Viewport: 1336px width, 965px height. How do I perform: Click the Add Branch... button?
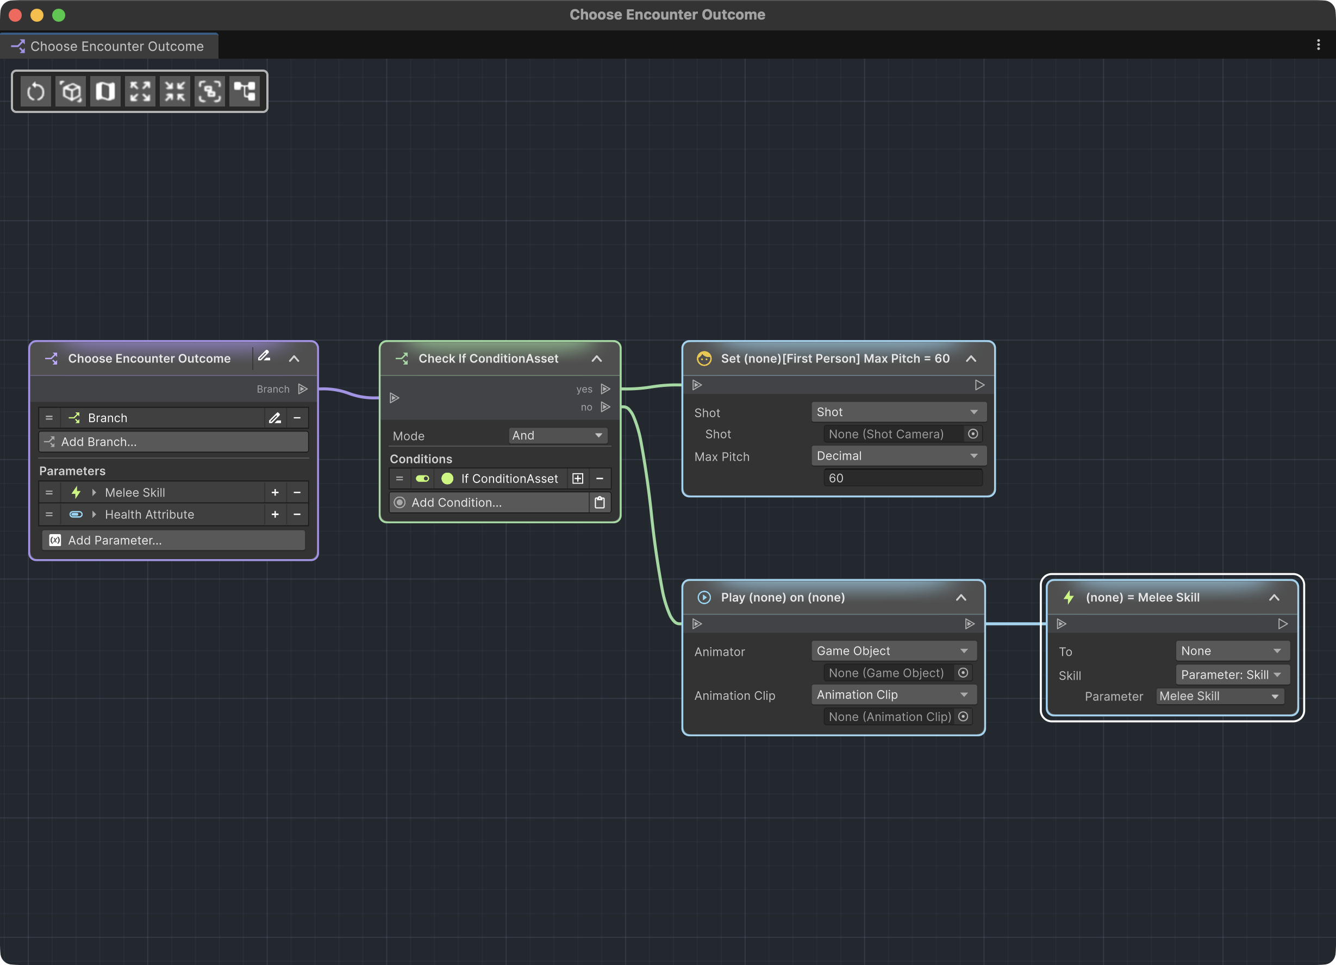173,442
